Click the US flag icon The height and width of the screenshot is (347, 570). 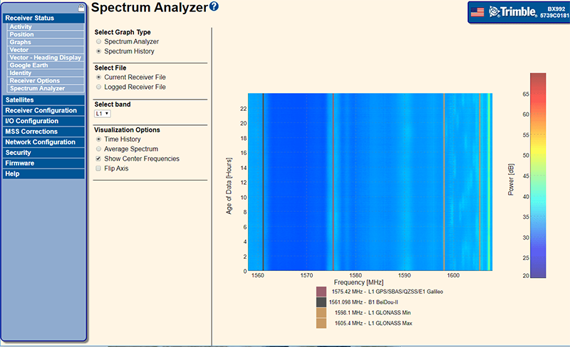click(x=478, y=11)
